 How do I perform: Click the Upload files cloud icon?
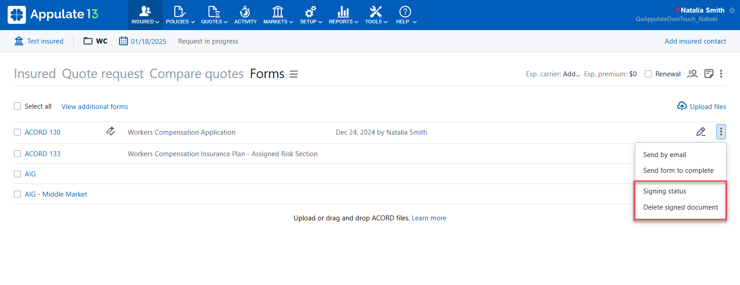[682, 106]
